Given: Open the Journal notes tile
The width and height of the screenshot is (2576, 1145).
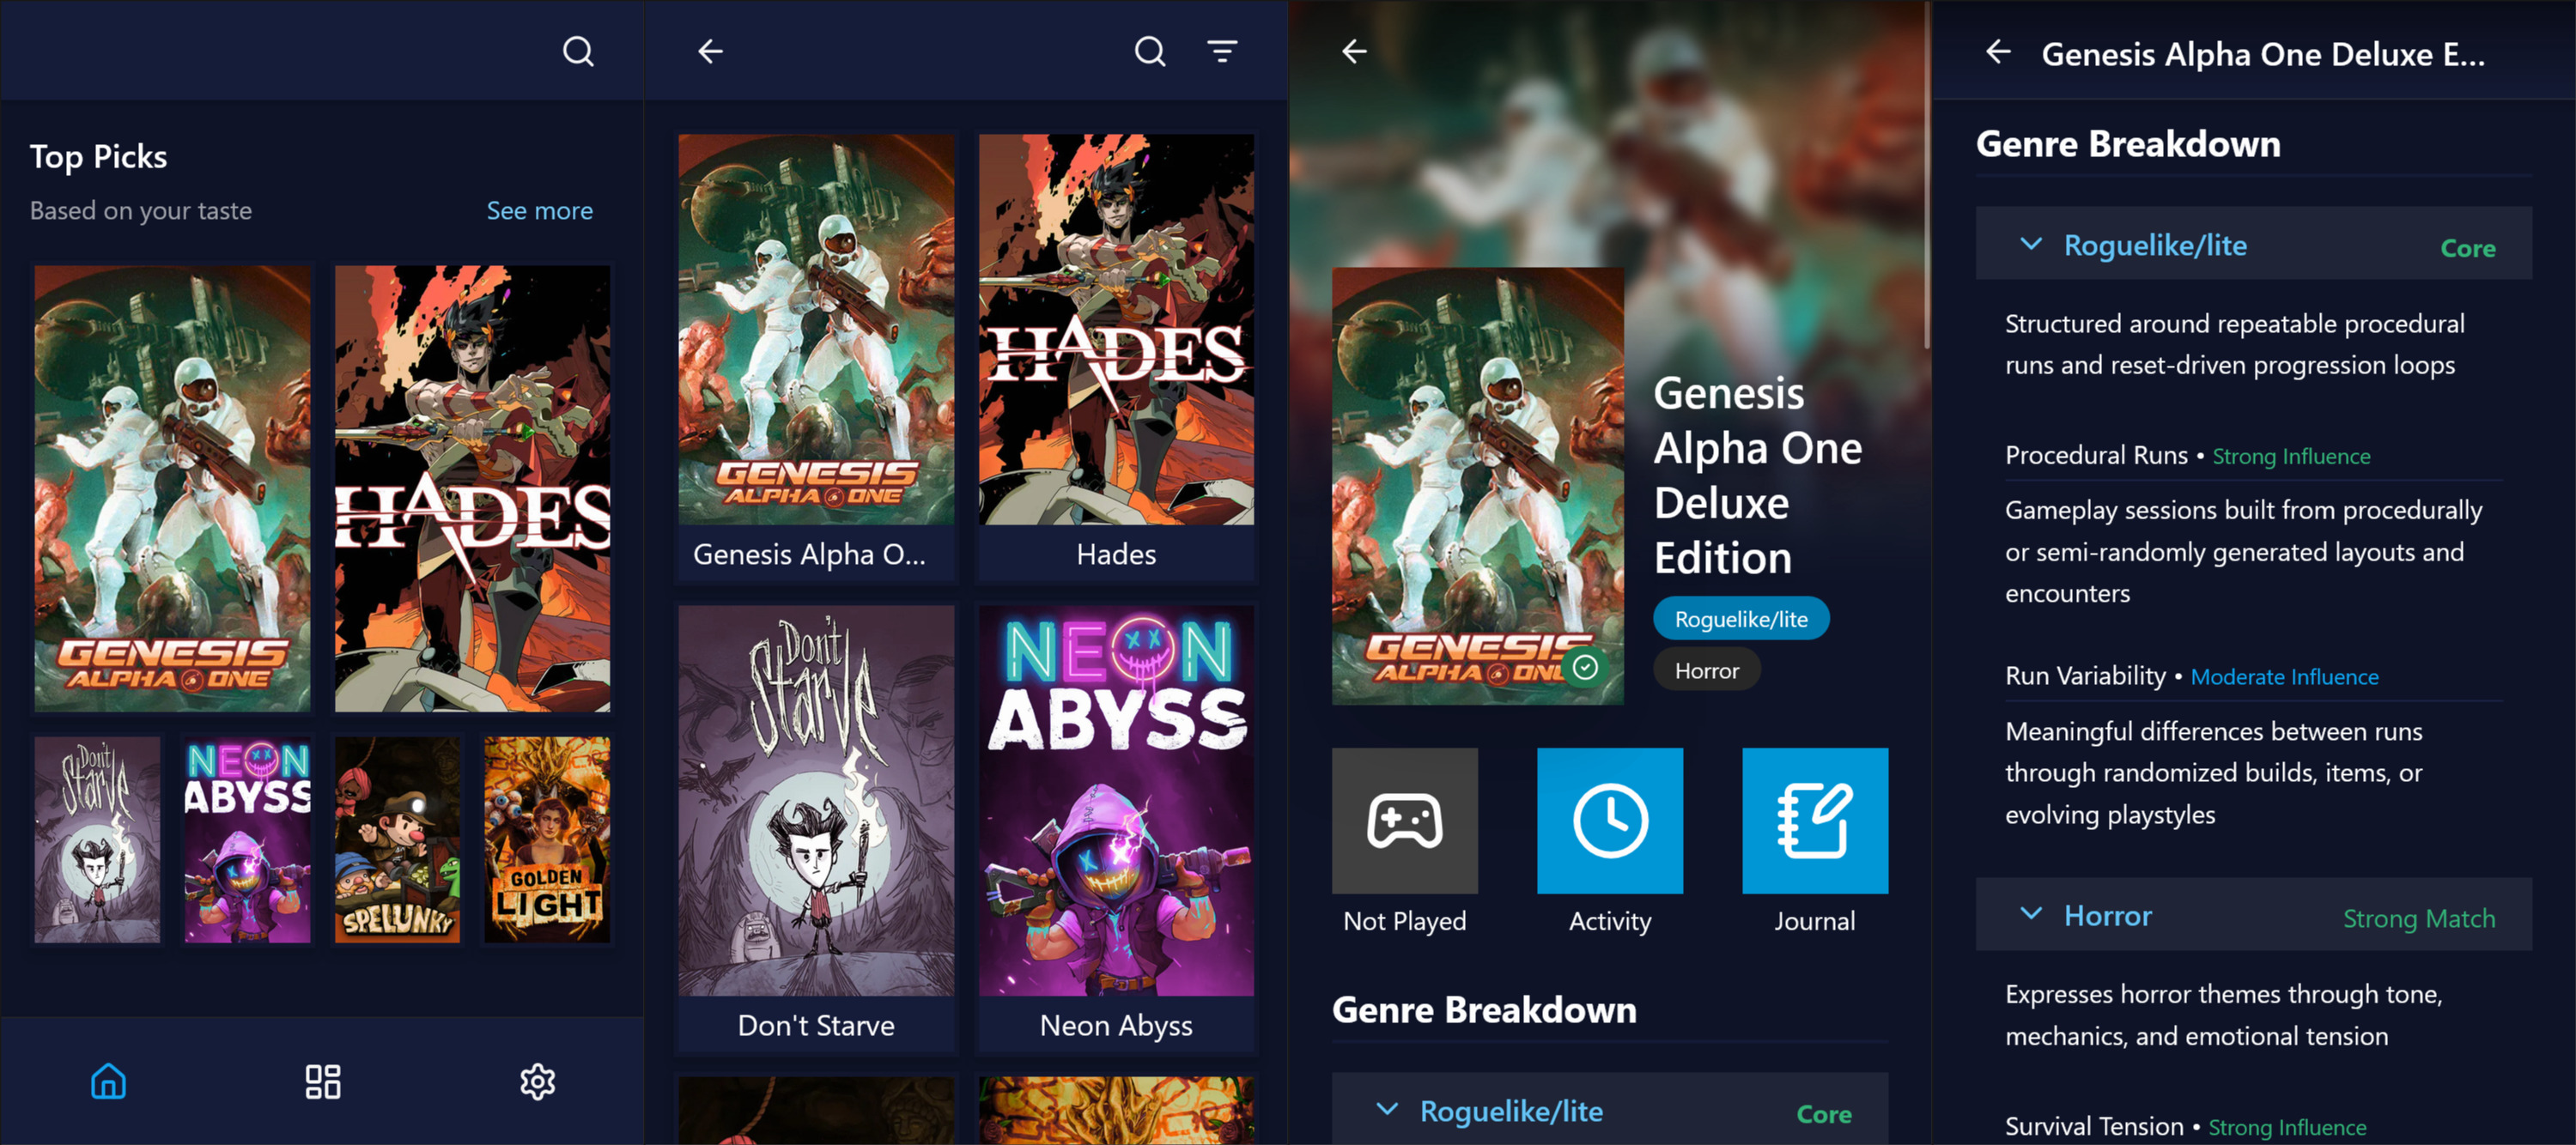Looking at the screenshot, I should tap(1814, 821).
